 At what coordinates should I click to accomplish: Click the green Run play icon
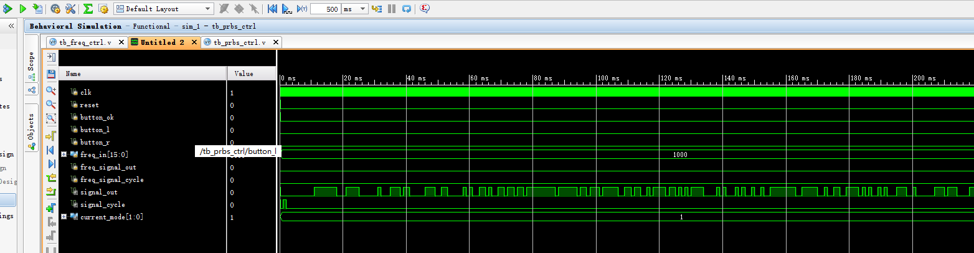click(23, 9)
